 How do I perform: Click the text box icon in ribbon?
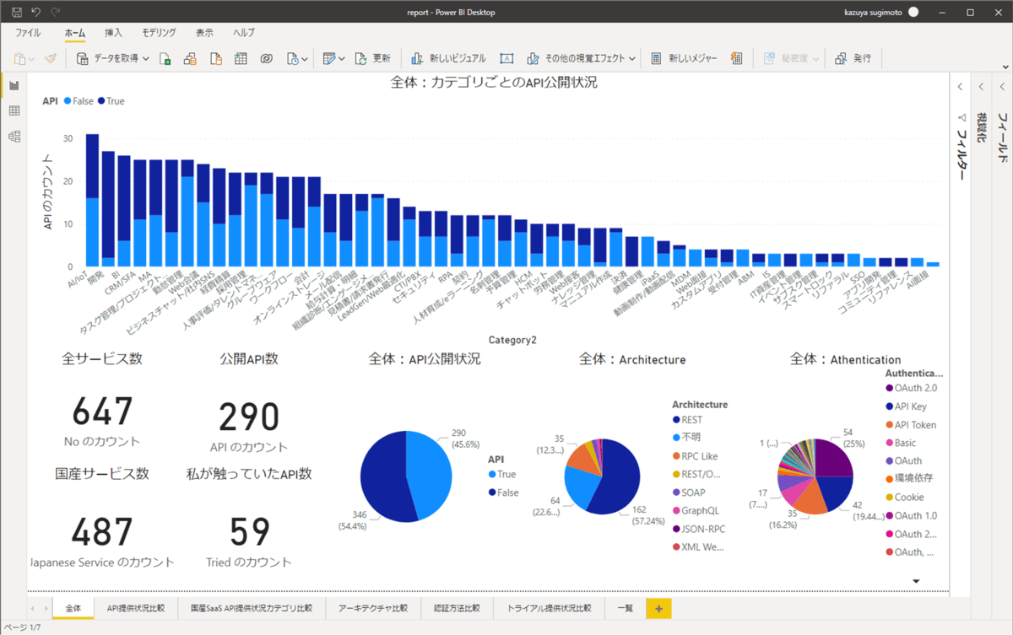click(x=506, y=58)
